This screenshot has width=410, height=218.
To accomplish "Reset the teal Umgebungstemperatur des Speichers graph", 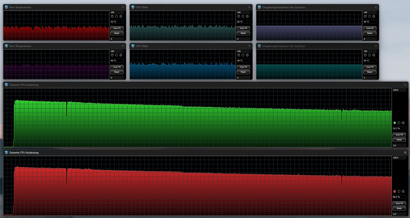I will point(370,72).
